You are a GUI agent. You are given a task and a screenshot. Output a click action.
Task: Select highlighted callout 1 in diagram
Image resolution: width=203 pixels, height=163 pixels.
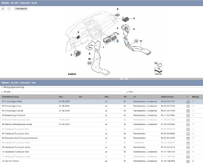(x=118, y=41)
